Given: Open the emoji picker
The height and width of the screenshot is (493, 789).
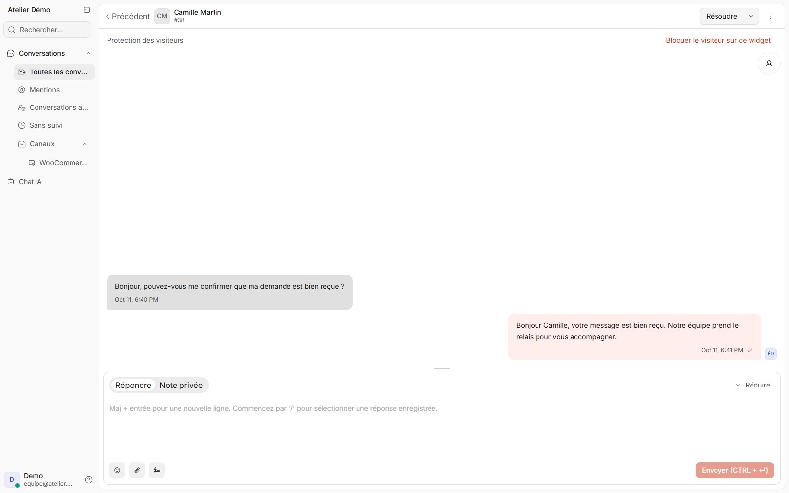Looking at the screenshot, I should [117, 470].
